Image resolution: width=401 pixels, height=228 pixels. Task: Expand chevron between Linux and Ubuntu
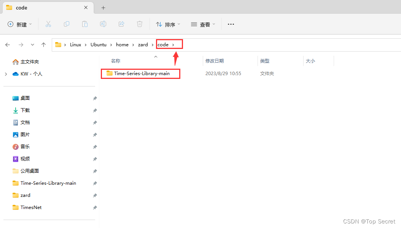pos(86,45)
